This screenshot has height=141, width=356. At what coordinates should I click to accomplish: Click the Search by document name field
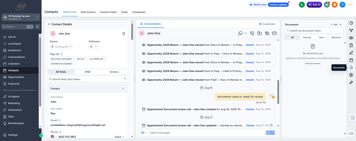pos(314,31)
